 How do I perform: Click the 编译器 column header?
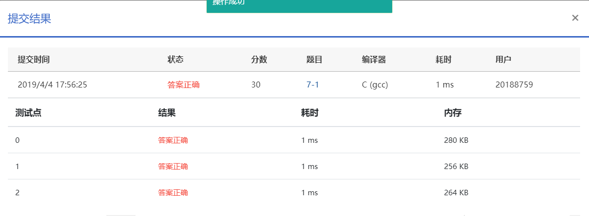click(374, 60)
